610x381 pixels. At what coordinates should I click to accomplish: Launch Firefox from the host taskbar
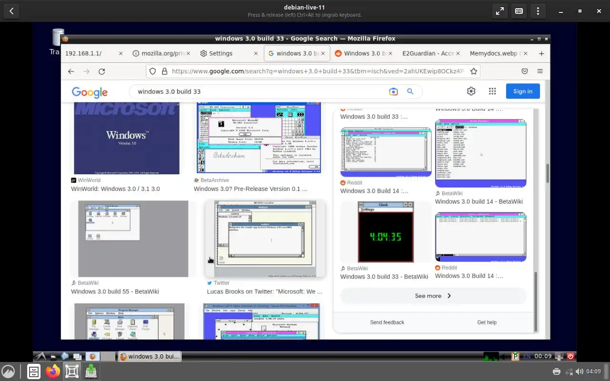click(x=53, y=371)
